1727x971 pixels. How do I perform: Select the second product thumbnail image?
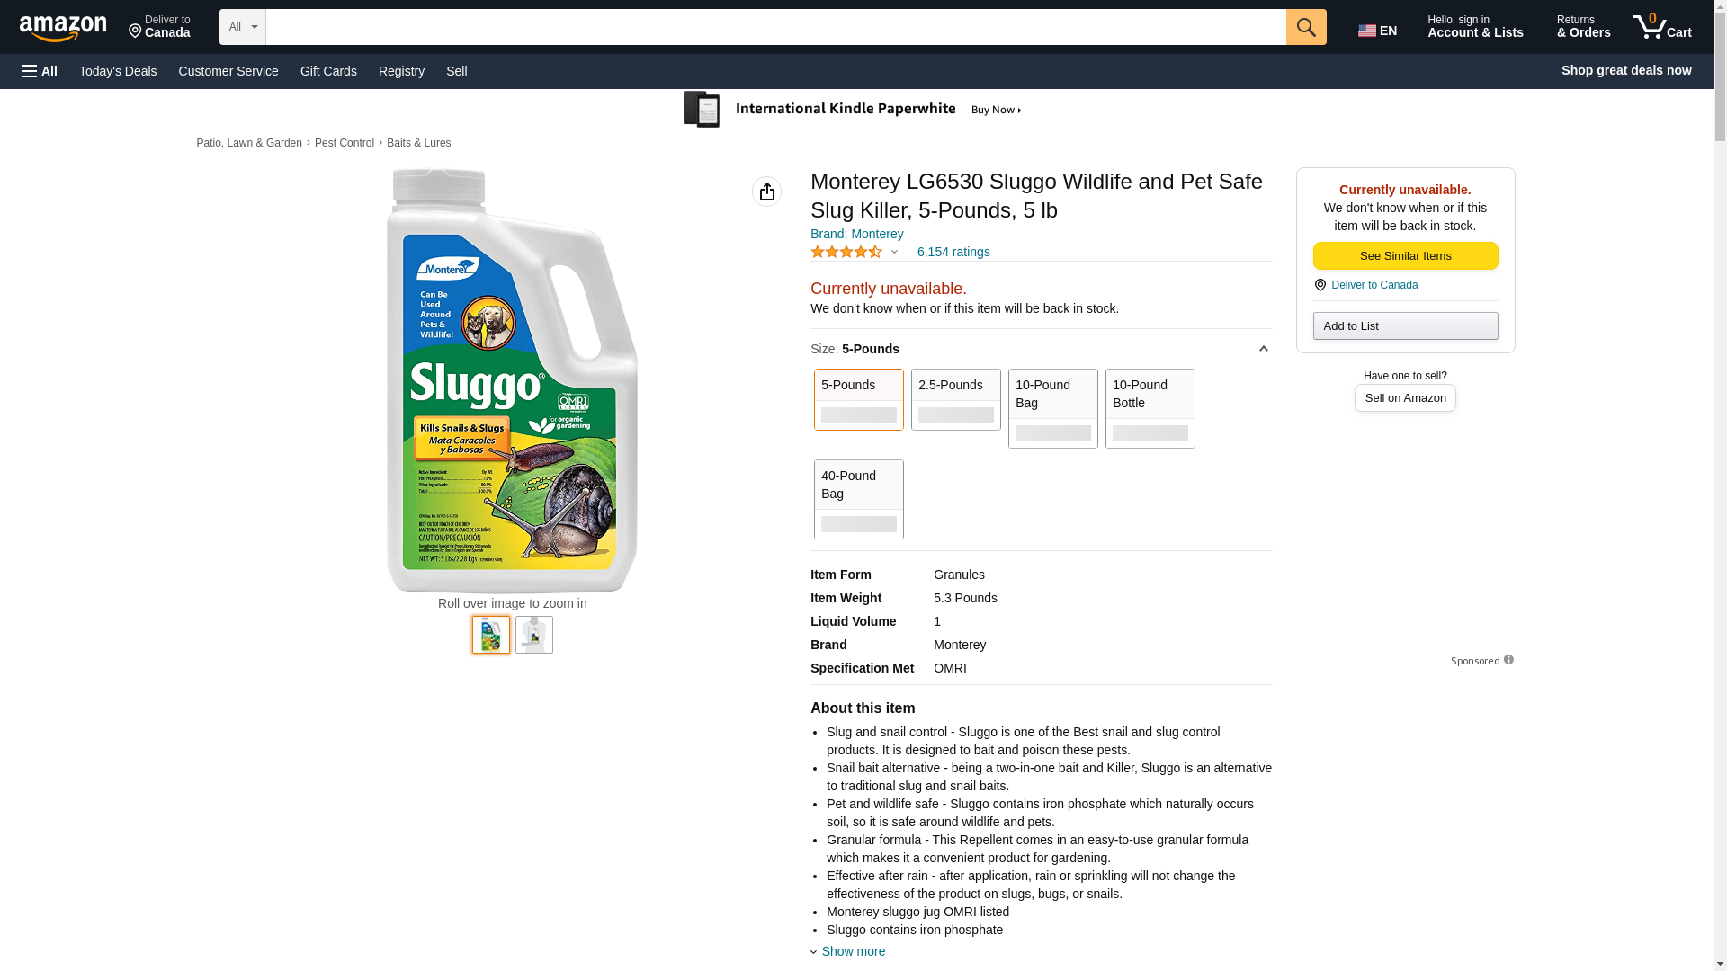(x=533, y=635)
